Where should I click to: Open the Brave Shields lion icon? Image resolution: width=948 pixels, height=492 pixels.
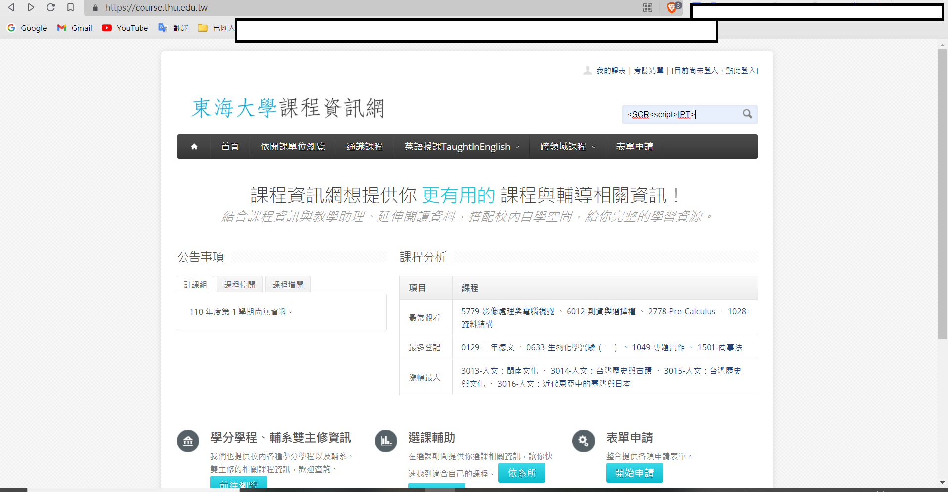pyautogui.click(x=672, y=7)
